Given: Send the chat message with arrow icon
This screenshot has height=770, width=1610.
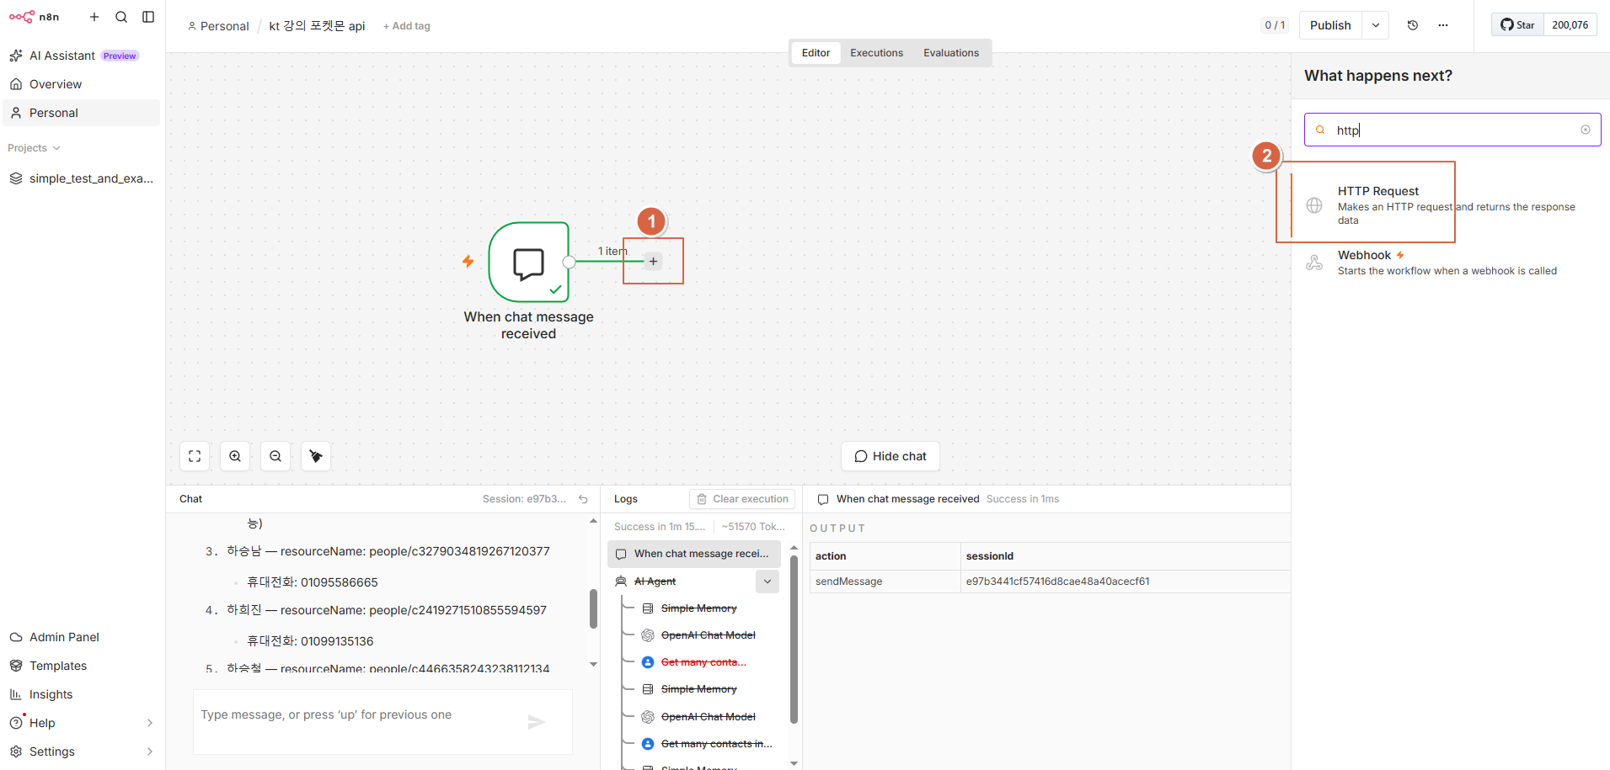Looking at the screenshot, I should click(x=537, y=722).
